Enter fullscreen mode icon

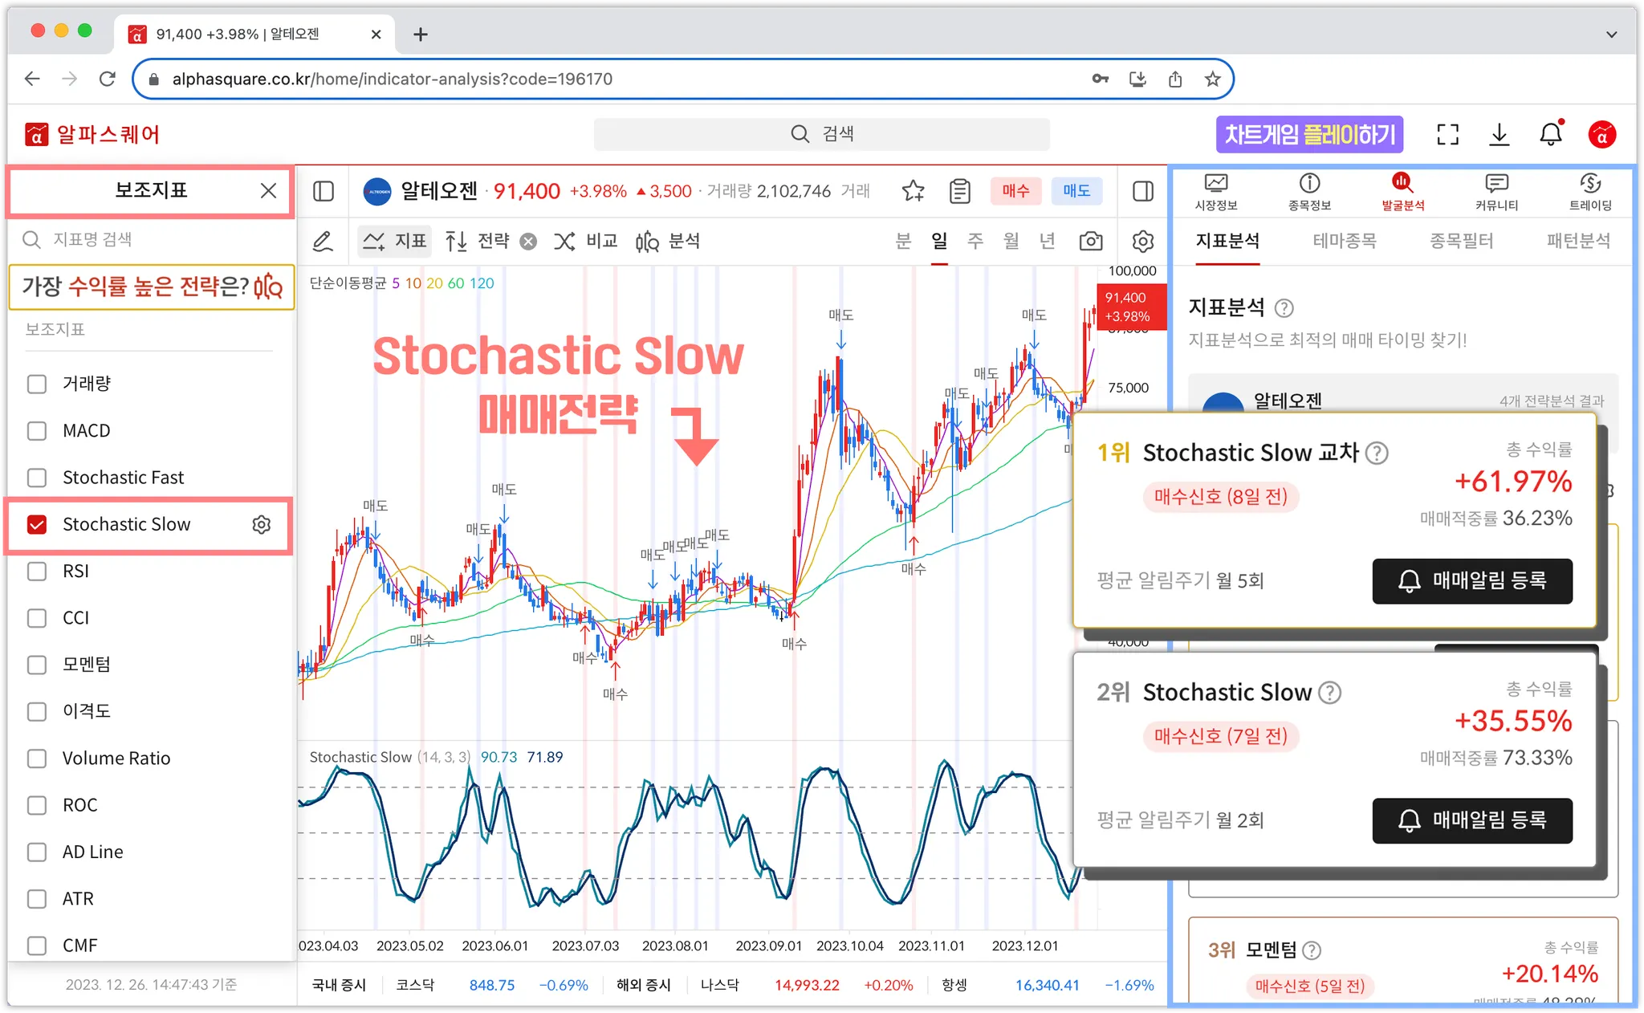pyautogui.click(x=1447, y=134)
